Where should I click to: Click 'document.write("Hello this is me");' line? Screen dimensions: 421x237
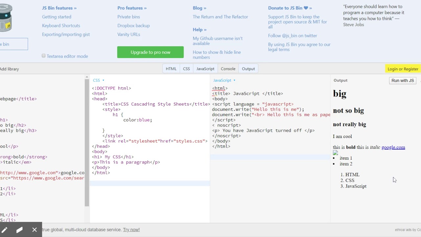coord(258,109)
